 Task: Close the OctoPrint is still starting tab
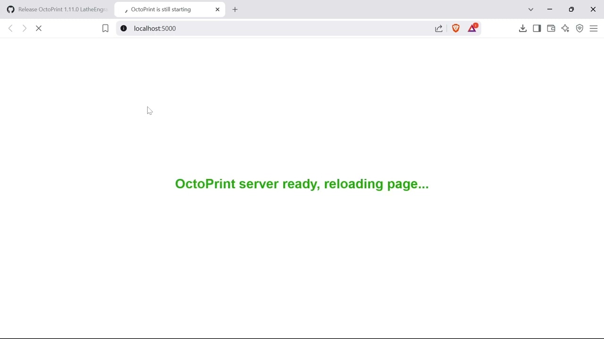218,9
